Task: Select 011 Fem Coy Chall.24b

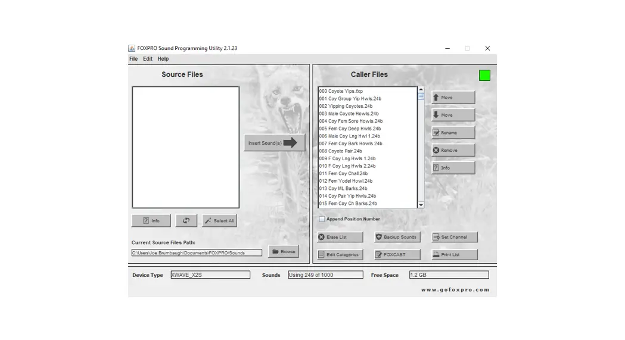Action: tap(368, 174)
